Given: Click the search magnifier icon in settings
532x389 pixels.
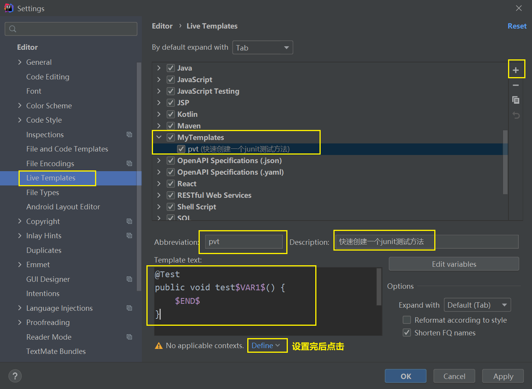Looking at the screenshot, I should coord(13,29).
